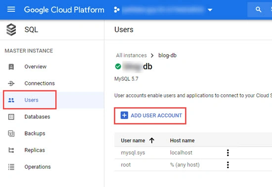Toggle sort order arrow on User name column

[152, 140]
